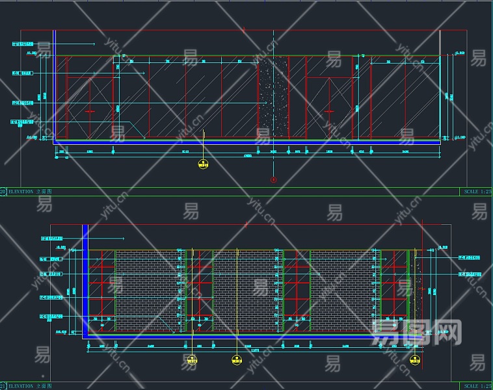The width and height of the screenshot is (493, 390).
Task: Select the red circle marker below upper elevation
Action: (x=273, y=179)
